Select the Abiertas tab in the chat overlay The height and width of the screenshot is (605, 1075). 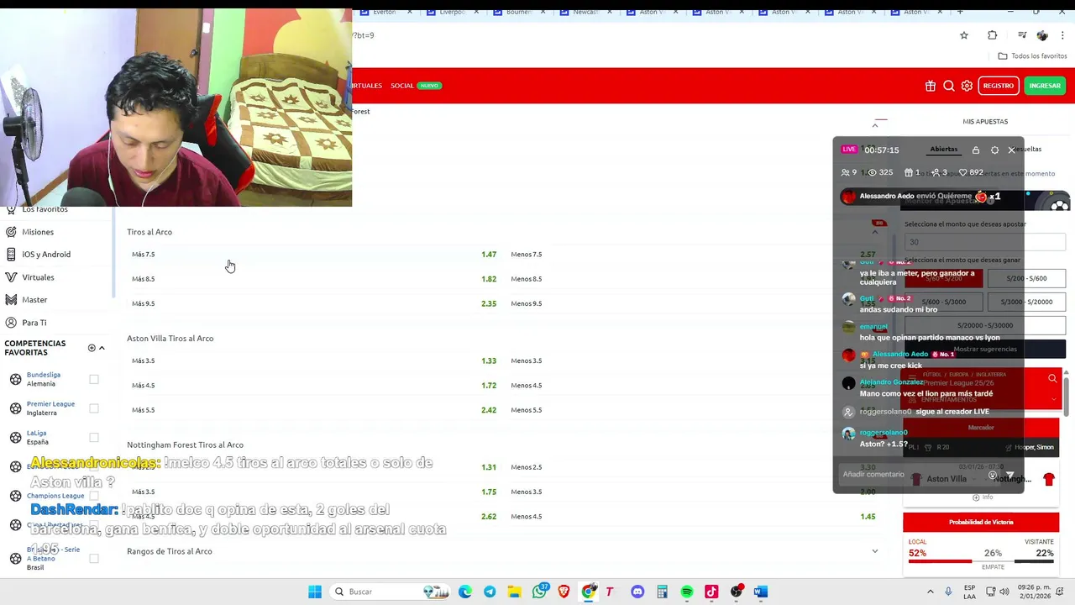(943, 149)
